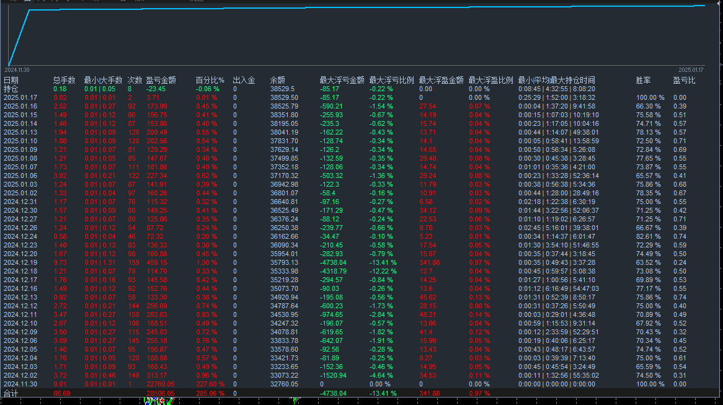Click the 最大浮亏金额 column header
The width and height of the screenshot is (723, 405).
(342, 80)
